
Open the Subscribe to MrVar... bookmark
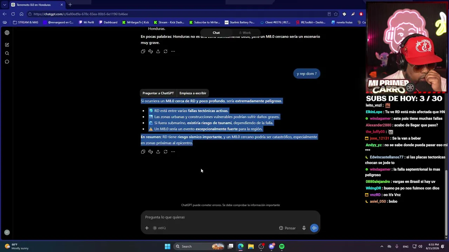pos(205,22)
